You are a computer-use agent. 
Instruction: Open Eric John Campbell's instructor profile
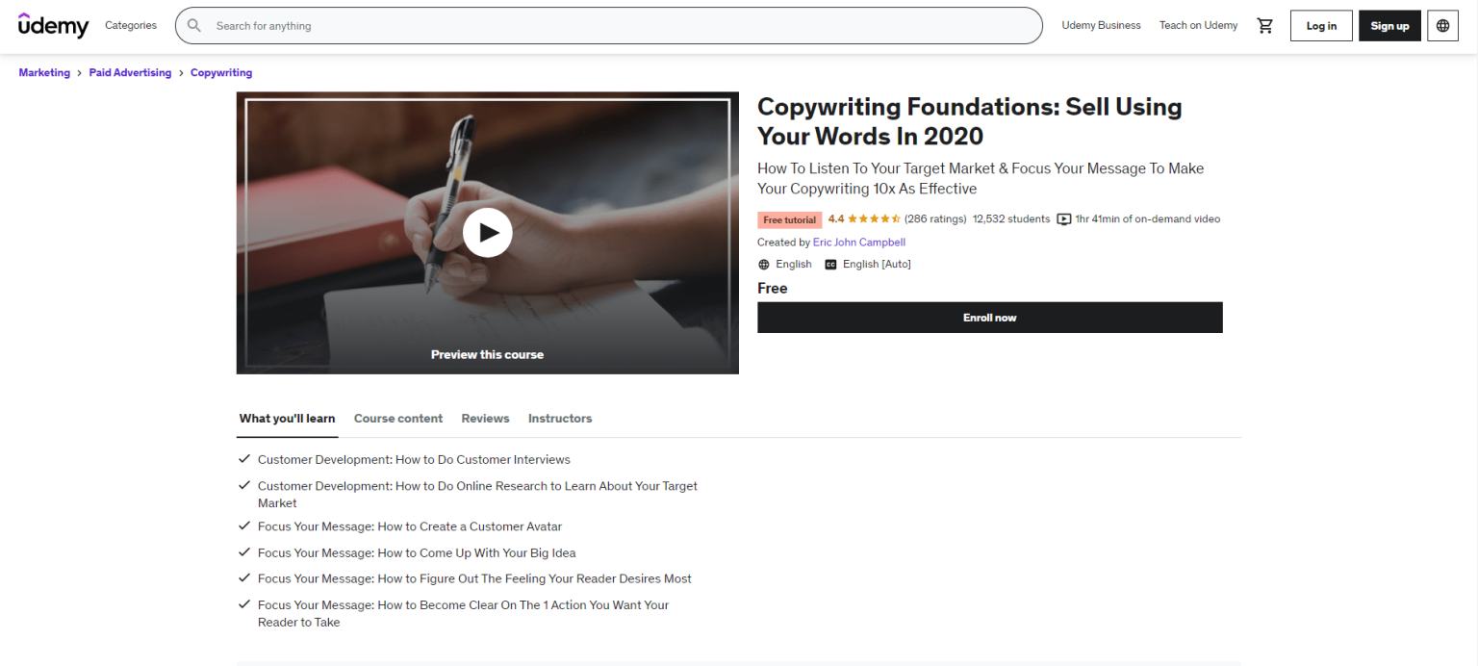click(858, 242)
